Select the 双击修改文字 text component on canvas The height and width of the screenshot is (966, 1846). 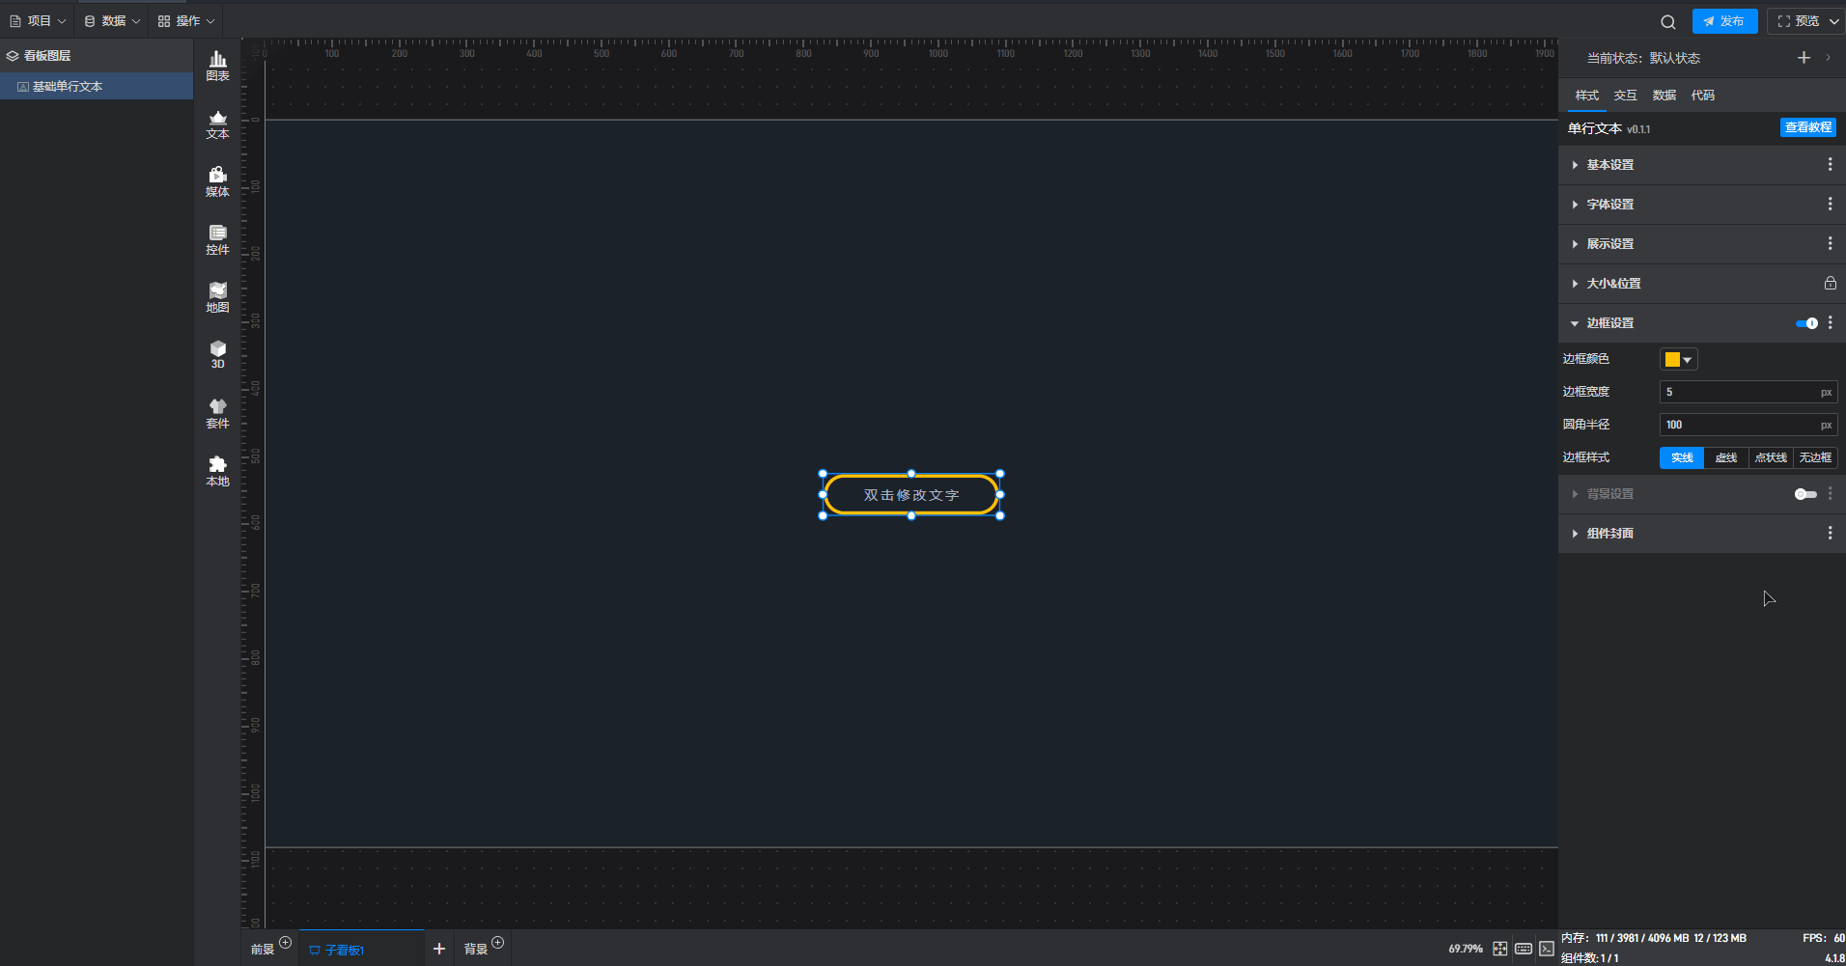pos(911,495)
